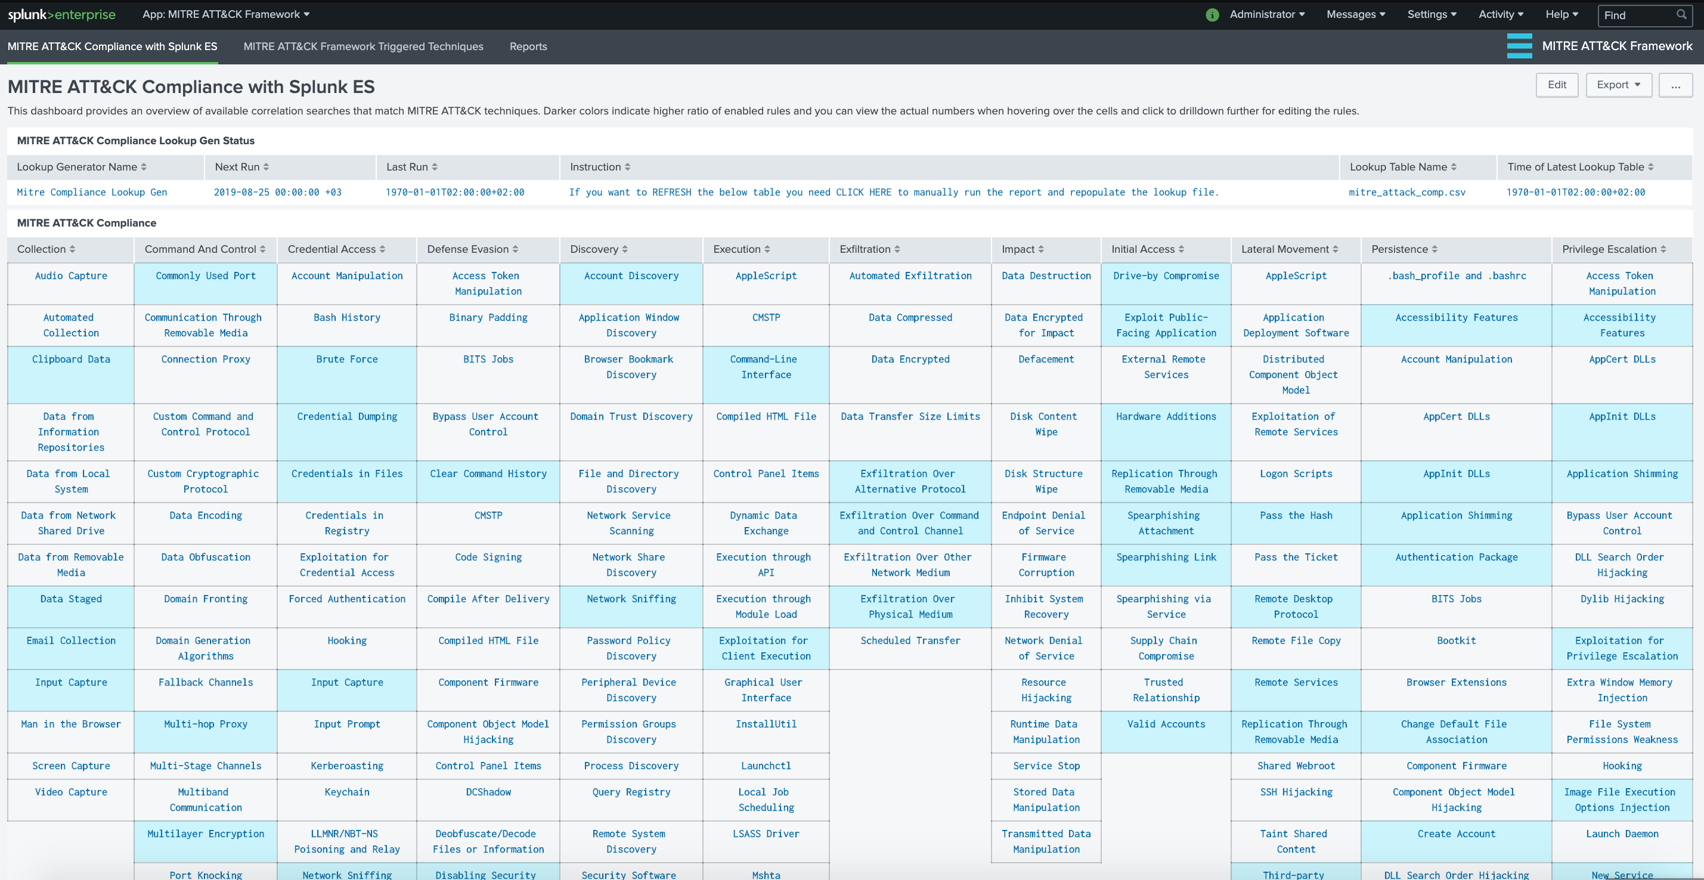Screen dimensions: 1704x880
Task: Open the Create Account technique
Action: tap(1456, 841)
